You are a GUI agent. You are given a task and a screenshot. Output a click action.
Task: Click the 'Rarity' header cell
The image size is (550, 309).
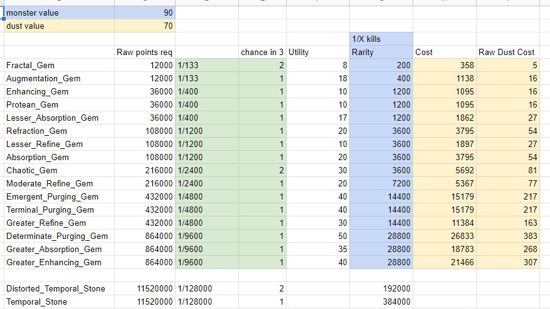tap(381, 52)
